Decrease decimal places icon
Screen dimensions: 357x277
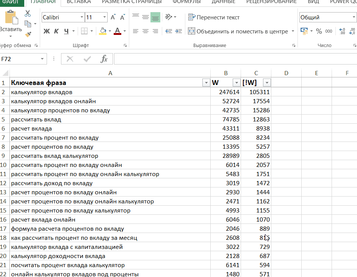(x=352, y=31)
